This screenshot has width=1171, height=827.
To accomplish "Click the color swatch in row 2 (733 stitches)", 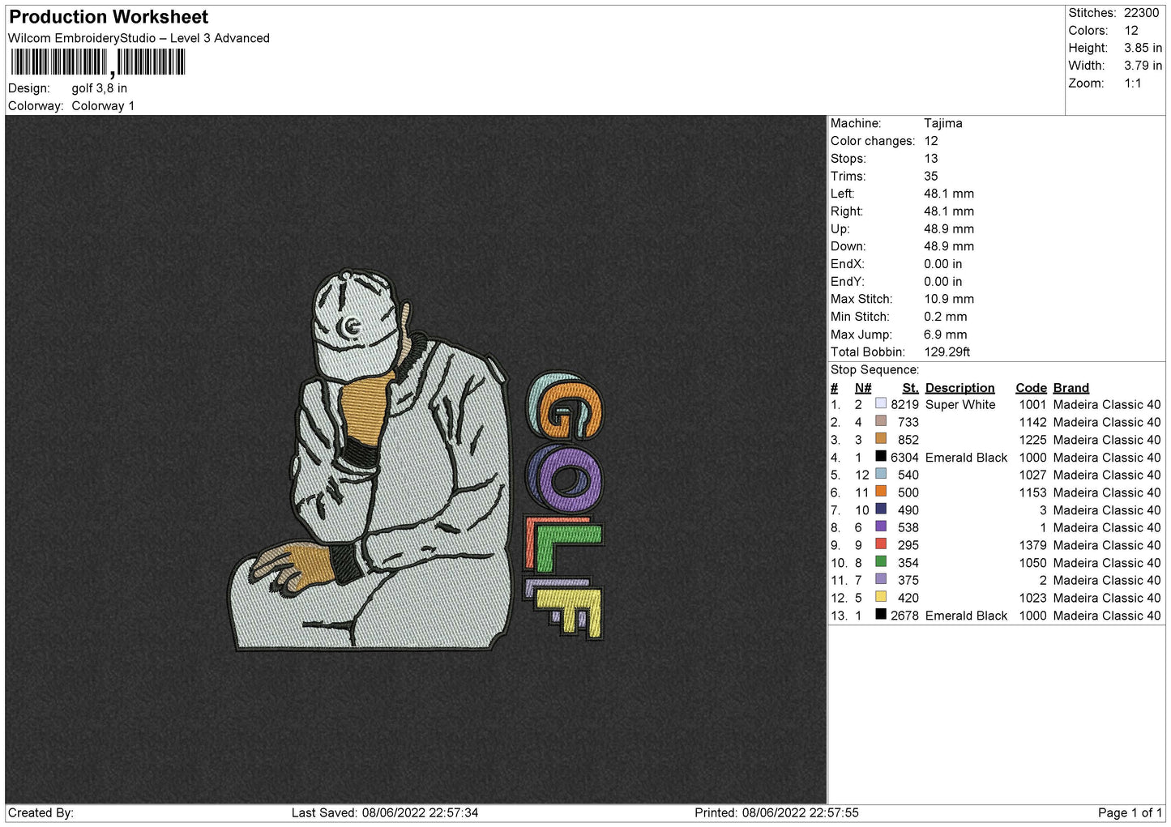I will [x=881, y=421].
